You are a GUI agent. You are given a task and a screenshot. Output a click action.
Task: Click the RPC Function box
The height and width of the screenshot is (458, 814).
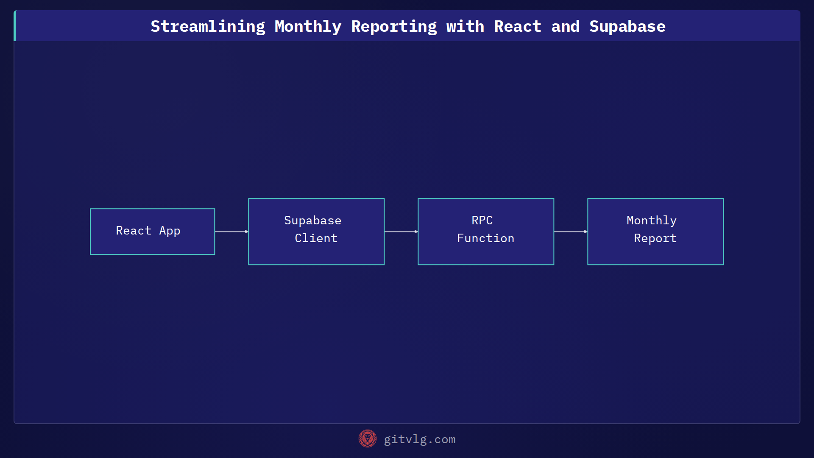(486, 232)
